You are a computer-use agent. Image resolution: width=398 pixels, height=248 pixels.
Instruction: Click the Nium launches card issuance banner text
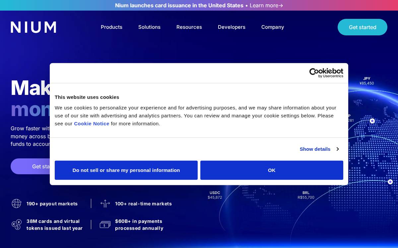(179, 5)
